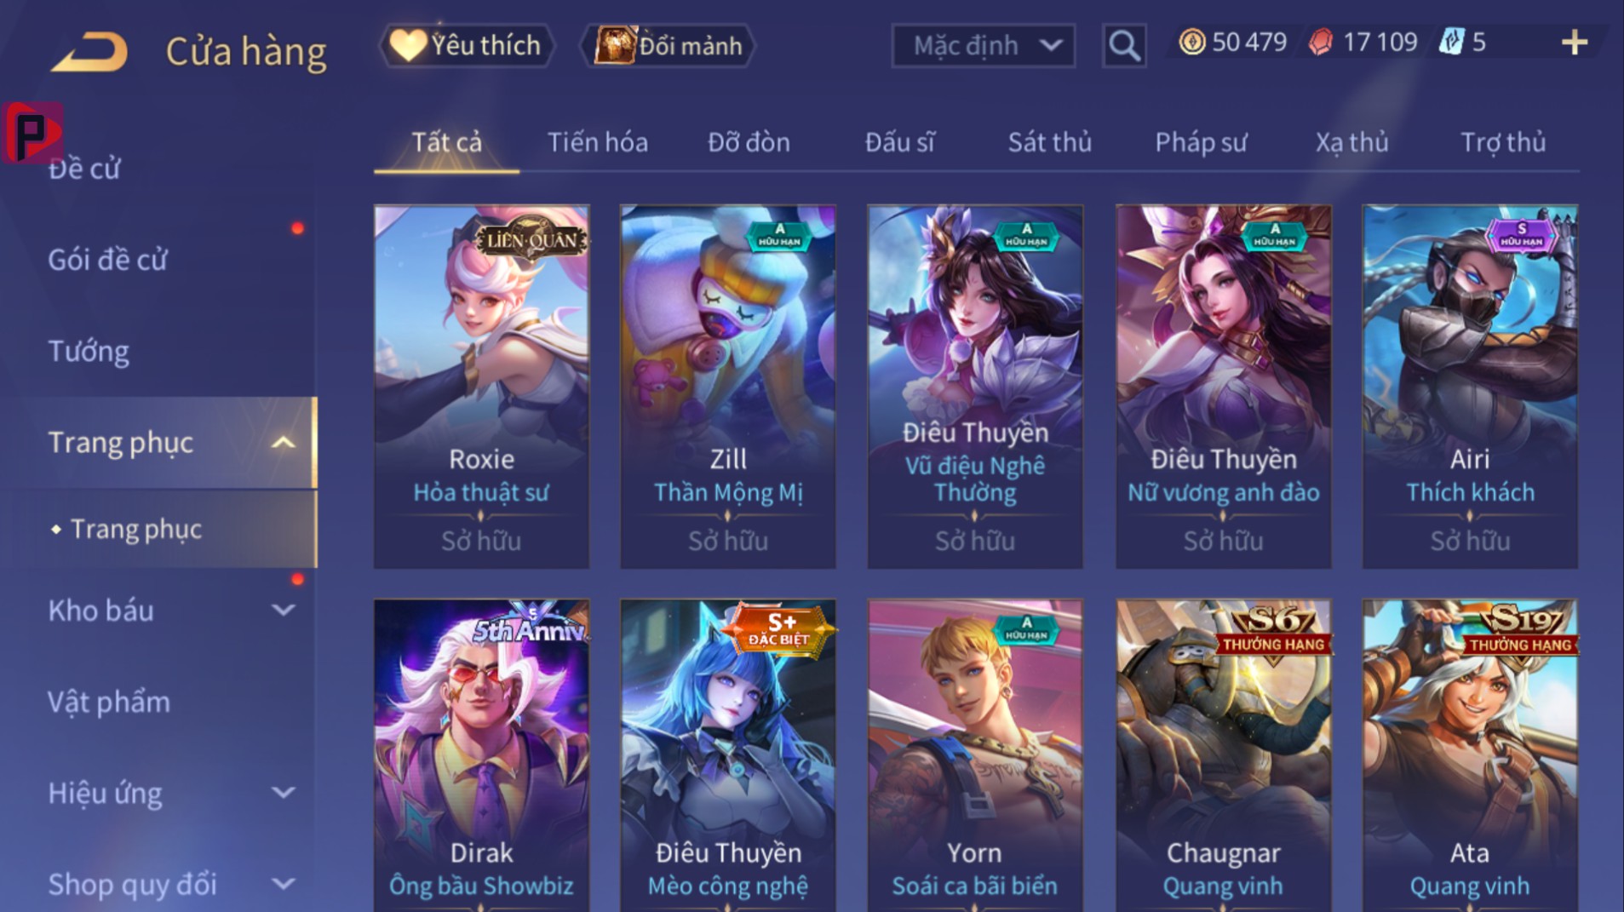Go back using the return arrow
The width and height of the screenshot is (1624, 912).
point(89,52)
